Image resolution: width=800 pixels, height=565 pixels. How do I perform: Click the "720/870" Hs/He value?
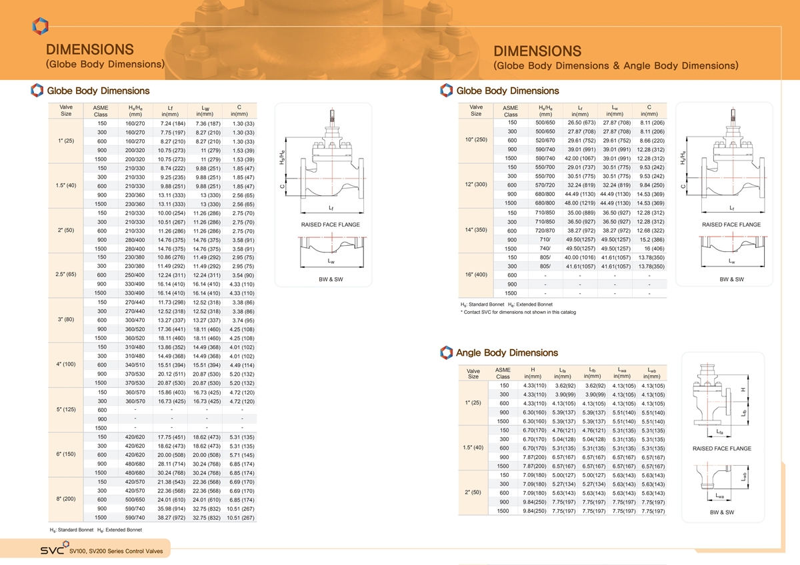546,231
